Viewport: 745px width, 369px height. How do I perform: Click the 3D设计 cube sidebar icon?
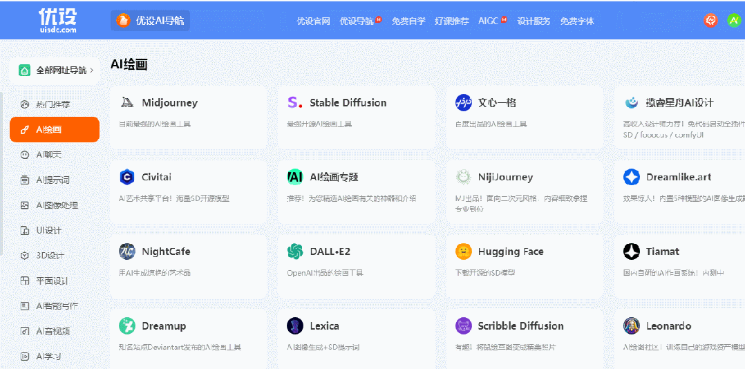click(x=25, y=256)
